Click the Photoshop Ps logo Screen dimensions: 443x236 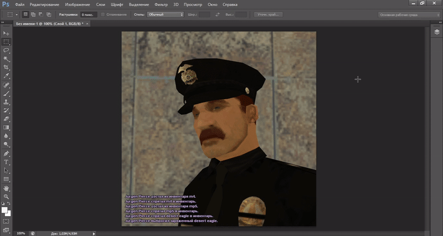6,4
